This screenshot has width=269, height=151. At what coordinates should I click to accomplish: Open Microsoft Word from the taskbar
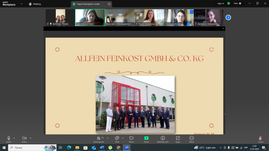tap(102, 148)
